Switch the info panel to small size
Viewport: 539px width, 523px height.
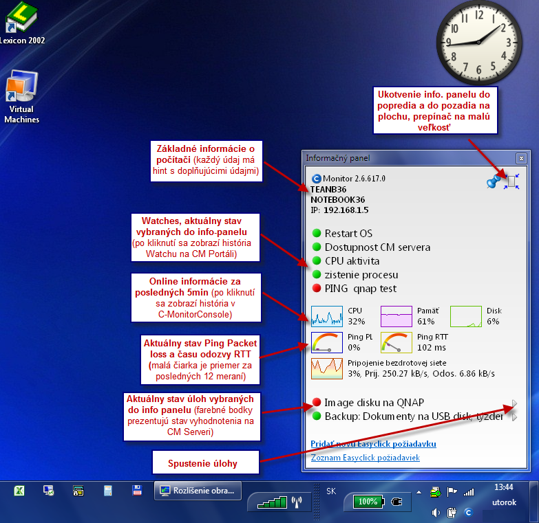coord(511,181)
